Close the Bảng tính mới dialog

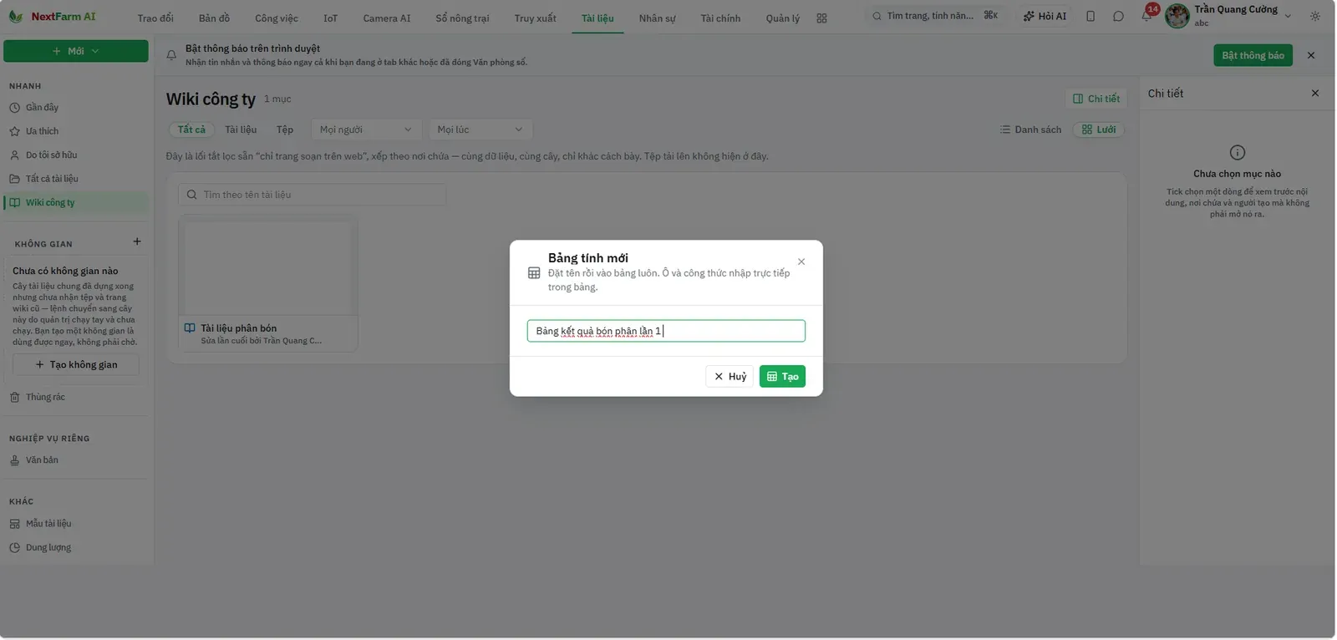(x=801, y=262)
